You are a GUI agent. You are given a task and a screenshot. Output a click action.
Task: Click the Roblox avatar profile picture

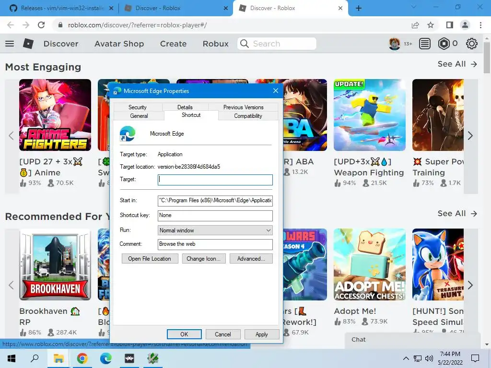tap(395, 44)
